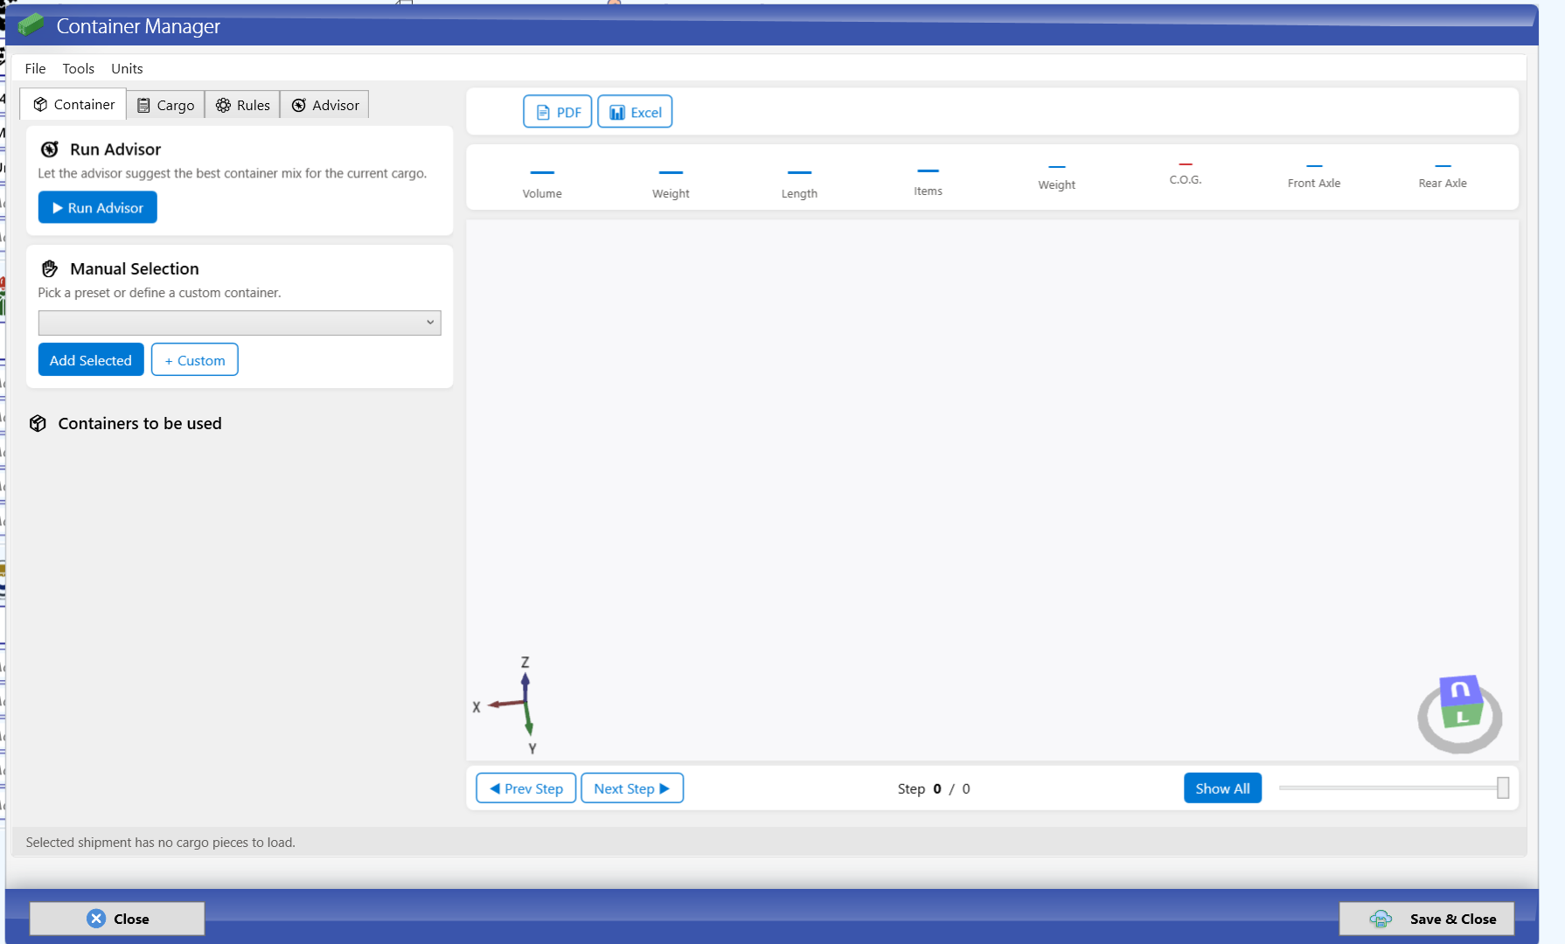Image resolution: width=1565 pixels, height=944 pixels.
Task: Click the Add Selected button
Action: (x=91, y=360)
